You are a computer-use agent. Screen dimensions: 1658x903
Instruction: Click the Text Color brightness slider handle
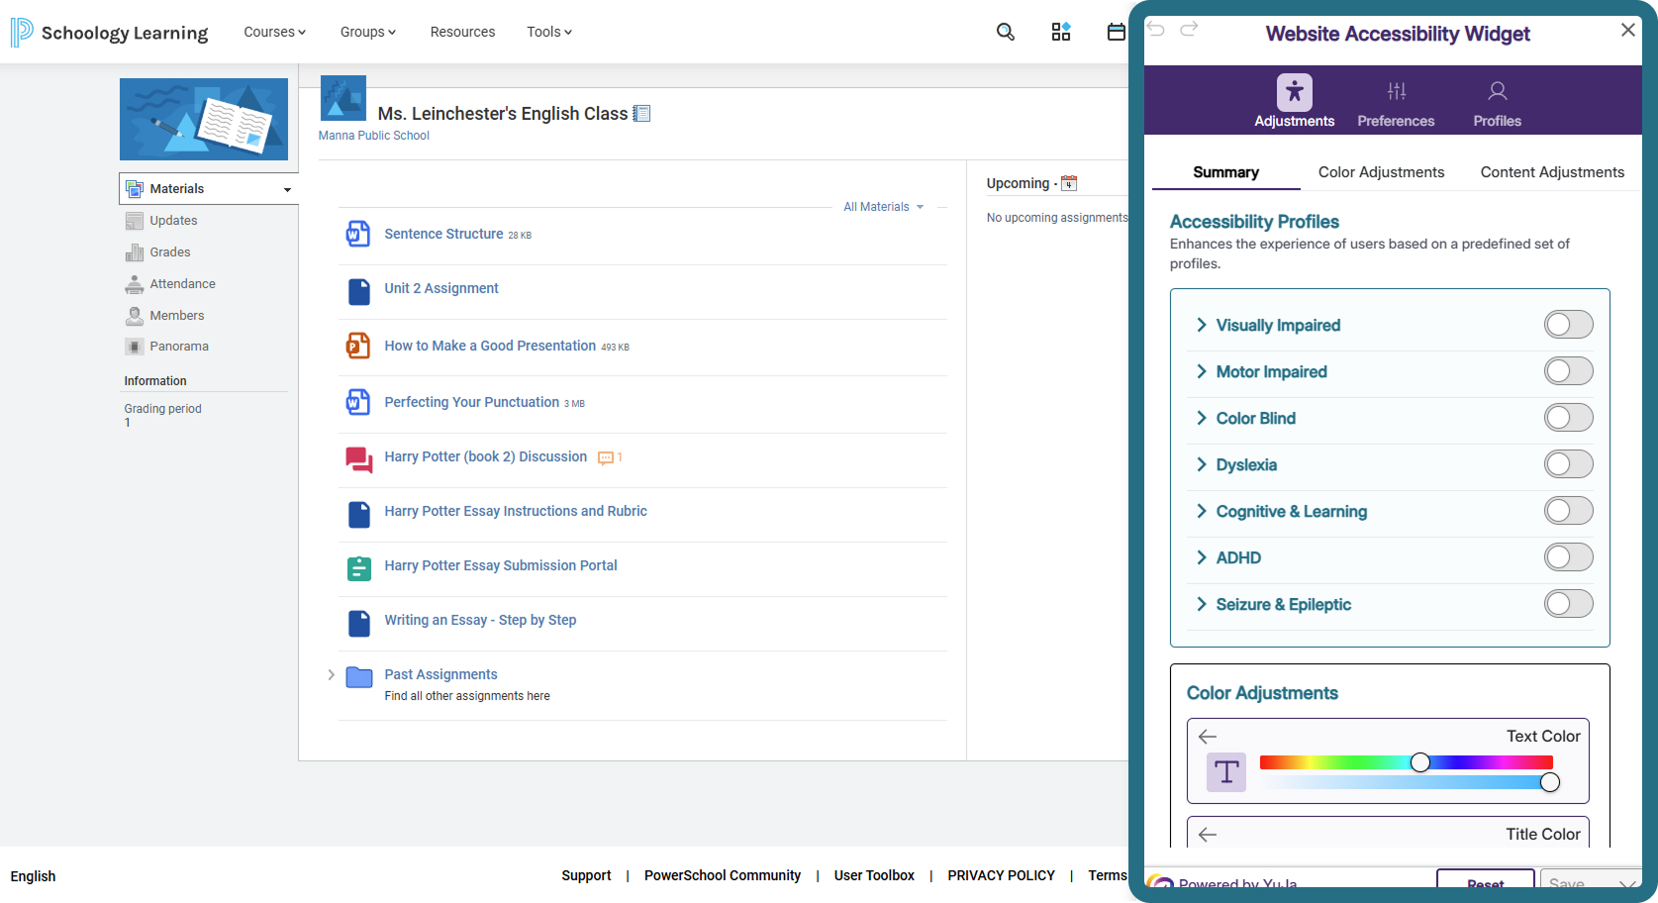(x=1550, y=782)
